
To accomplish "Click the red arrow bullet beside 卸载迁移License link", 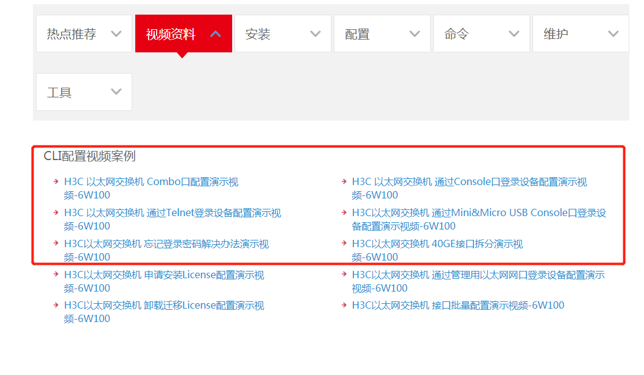I will (x=56, y=304).
